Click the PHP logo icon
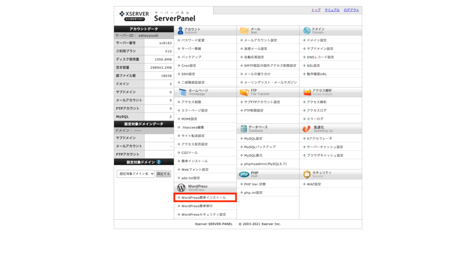 [x=244, y=174]
